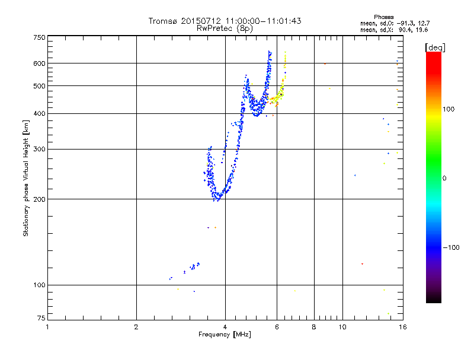
Task: Click the '[deg]' colorbar unit label
Action: [435, 47]
